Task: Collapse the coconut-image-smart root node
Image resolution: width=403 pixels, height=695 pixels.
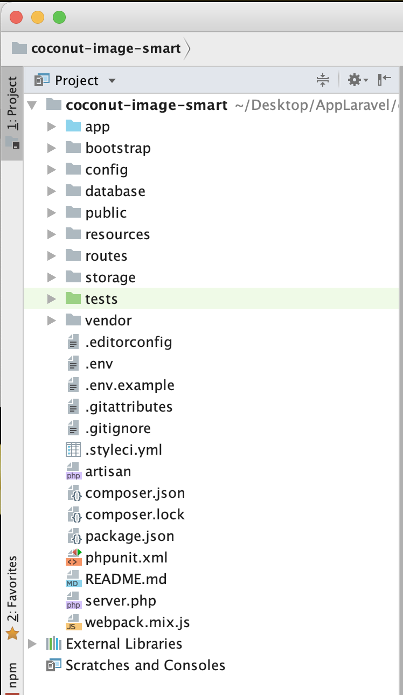Action: click(32, 105)
